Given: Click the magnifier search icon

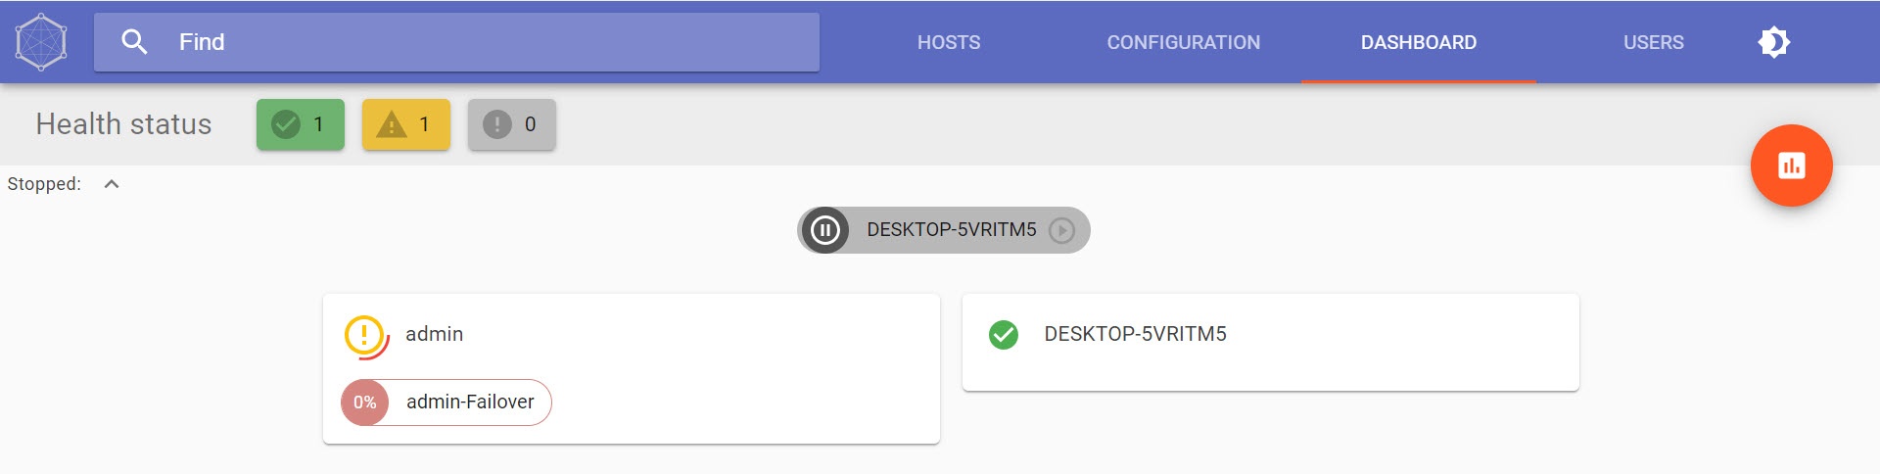Looking at the screenshot, I should click(x=134, y=42).
